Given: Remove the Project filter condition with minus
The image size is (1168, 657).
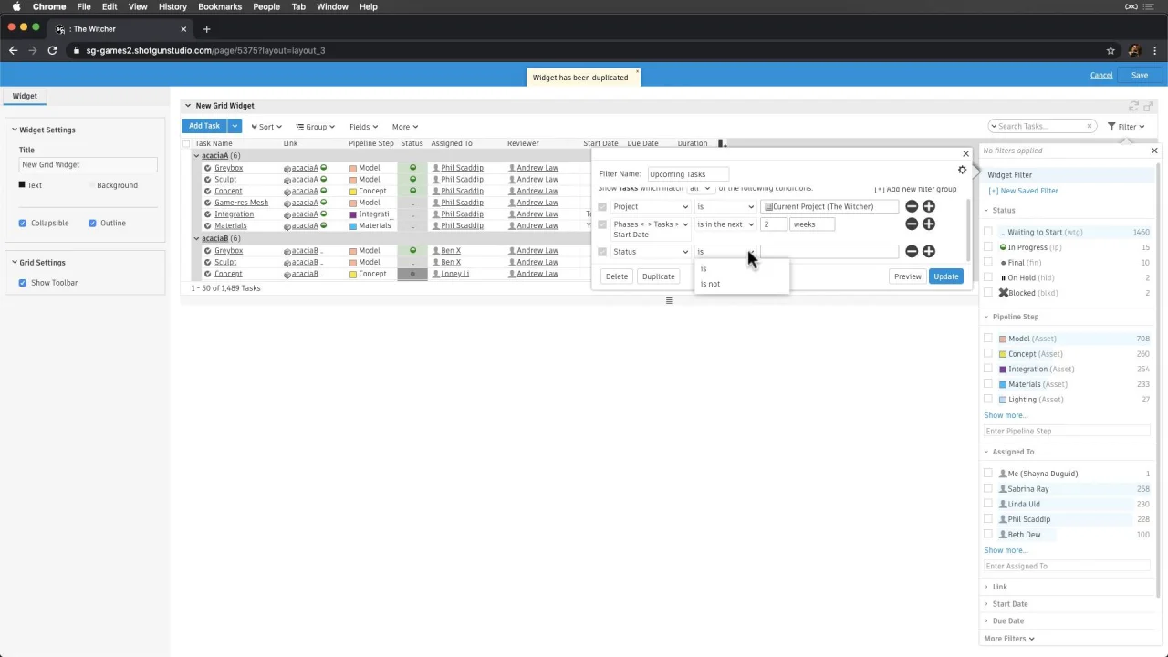Looking at the screenshot, I should tap(912, 206).
